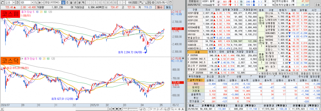Select the daily (일) period toggle

(64, 2)
